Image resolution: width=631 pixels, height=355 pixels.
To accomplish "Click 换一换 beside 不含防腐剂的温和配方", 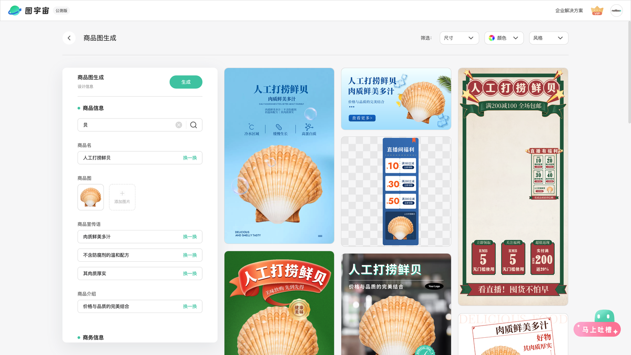I will 190,255.
